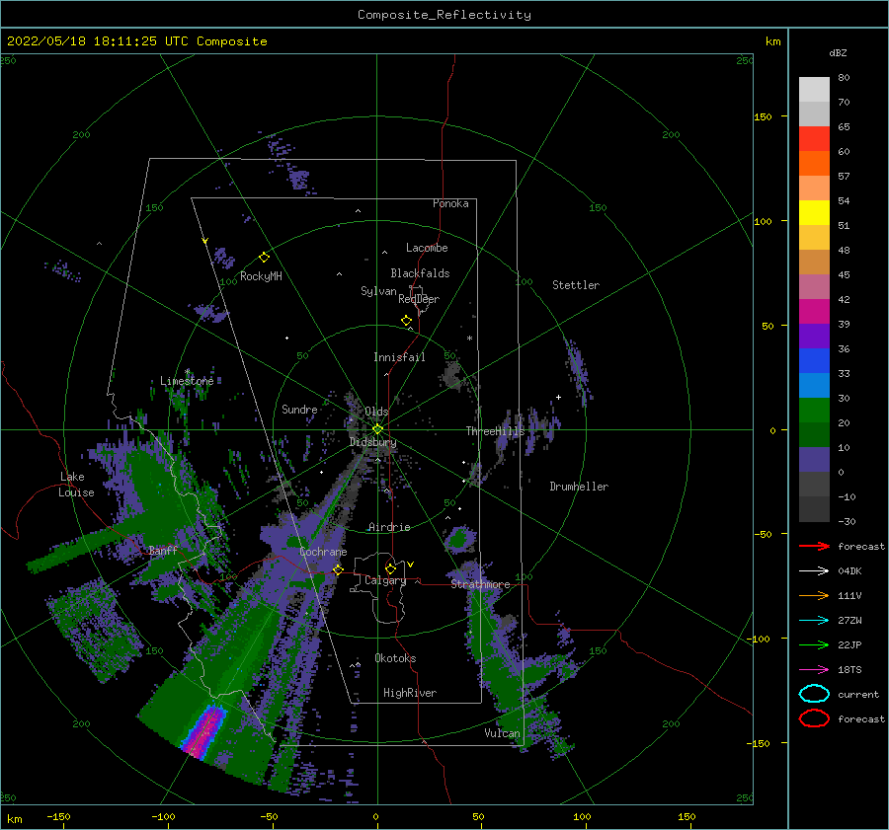Image resolution: width=889 pixels, height=830 pixels.
Task: Select the orange 60 dBZ swatch
Action: coord(814,163)
